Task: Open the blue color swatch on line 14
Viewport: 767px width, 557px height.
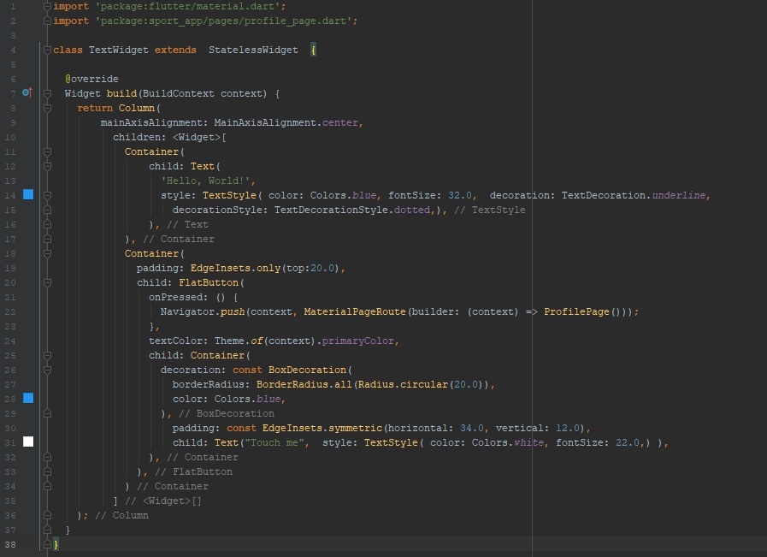Action: click(x=28, y=194)
